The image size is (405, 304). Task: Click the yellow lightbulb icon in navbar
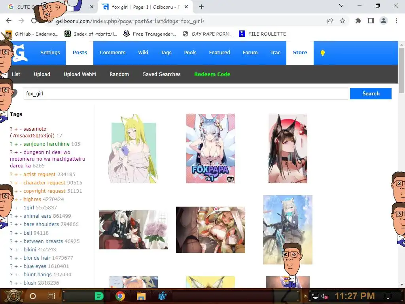(x=323, y=53)
